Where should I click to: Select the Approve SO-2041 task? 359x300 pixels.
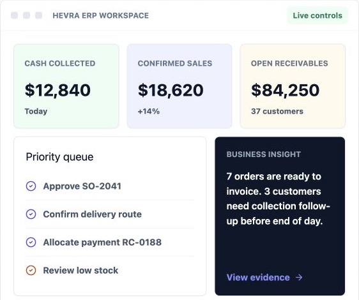click(110, 186)
